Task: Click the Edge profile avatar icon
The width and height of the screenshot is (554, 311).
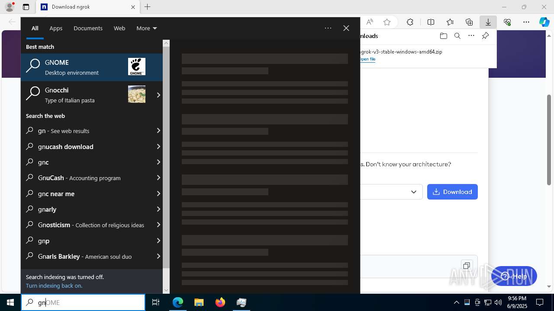Action: pos(9,7)
